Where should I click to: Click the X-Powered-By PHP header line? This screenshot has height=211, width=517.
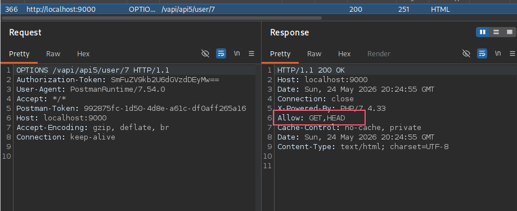tap(331, 108)
